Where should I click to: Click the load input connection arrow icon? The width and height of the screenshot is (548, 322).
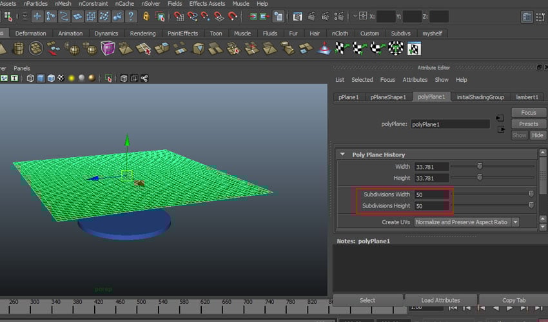tap(500, 118)
